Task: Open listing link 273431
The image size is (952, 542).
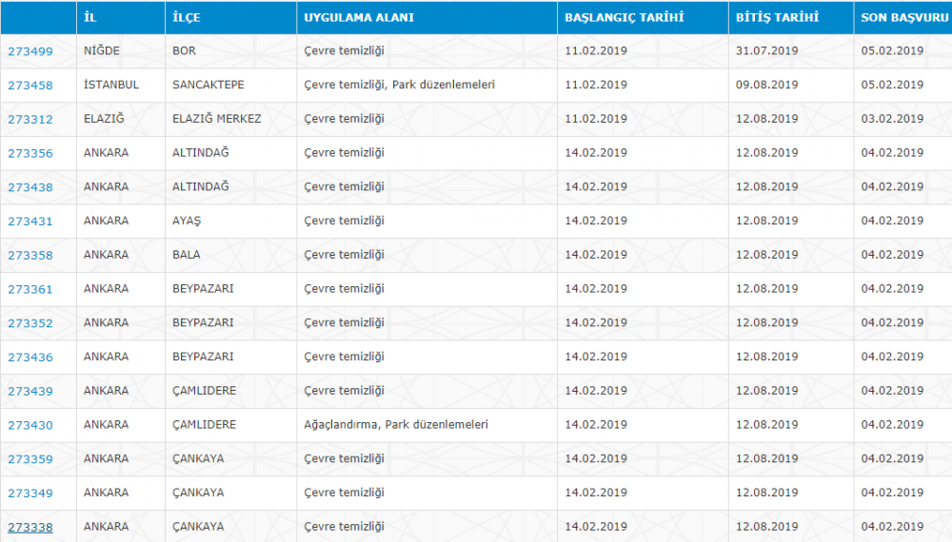Action: pyautogui.click(x=30, y=222)
